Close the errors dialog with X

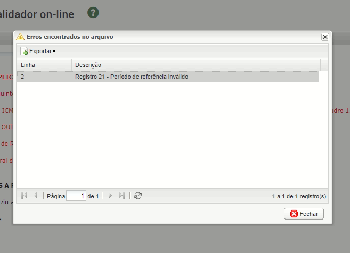(x=325, y=37)
